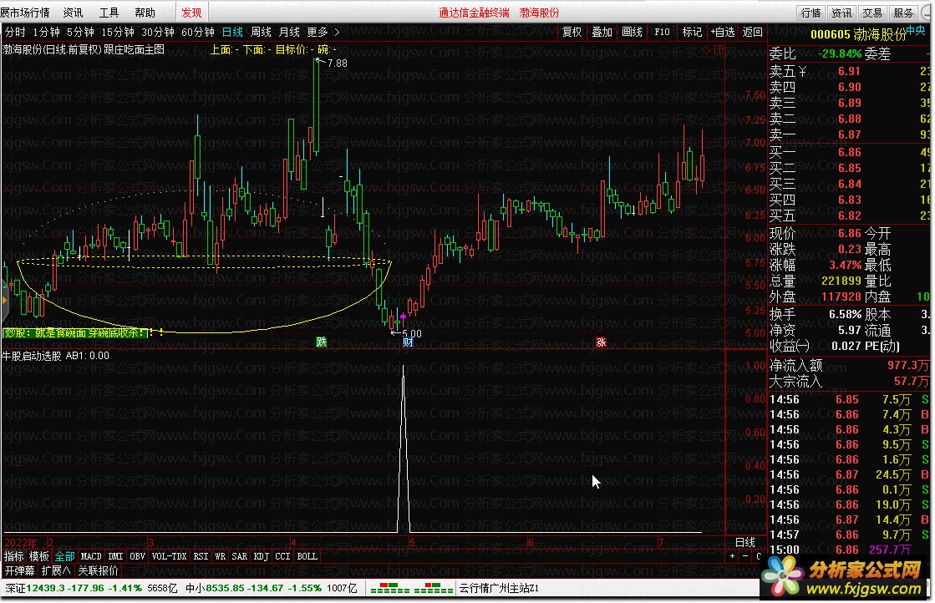The width and height of the screenshot is (935, 603).
Task: Switch to 月线 monthly chart
Action: 289,33
